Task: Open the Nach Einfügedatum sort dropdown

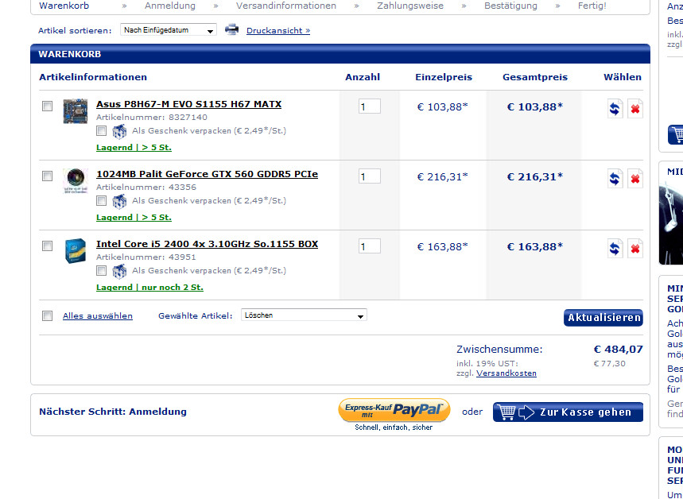Action: tap(168, 30)
